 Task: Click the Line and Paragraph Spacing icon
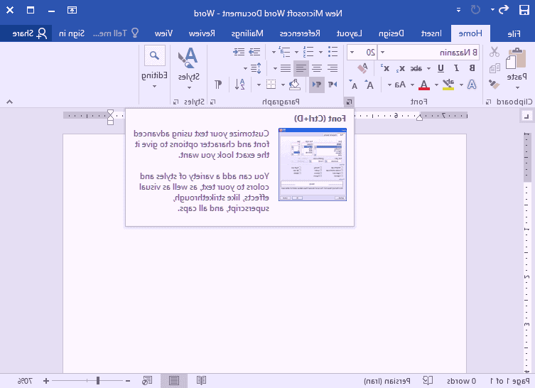(x=256, y=68)
